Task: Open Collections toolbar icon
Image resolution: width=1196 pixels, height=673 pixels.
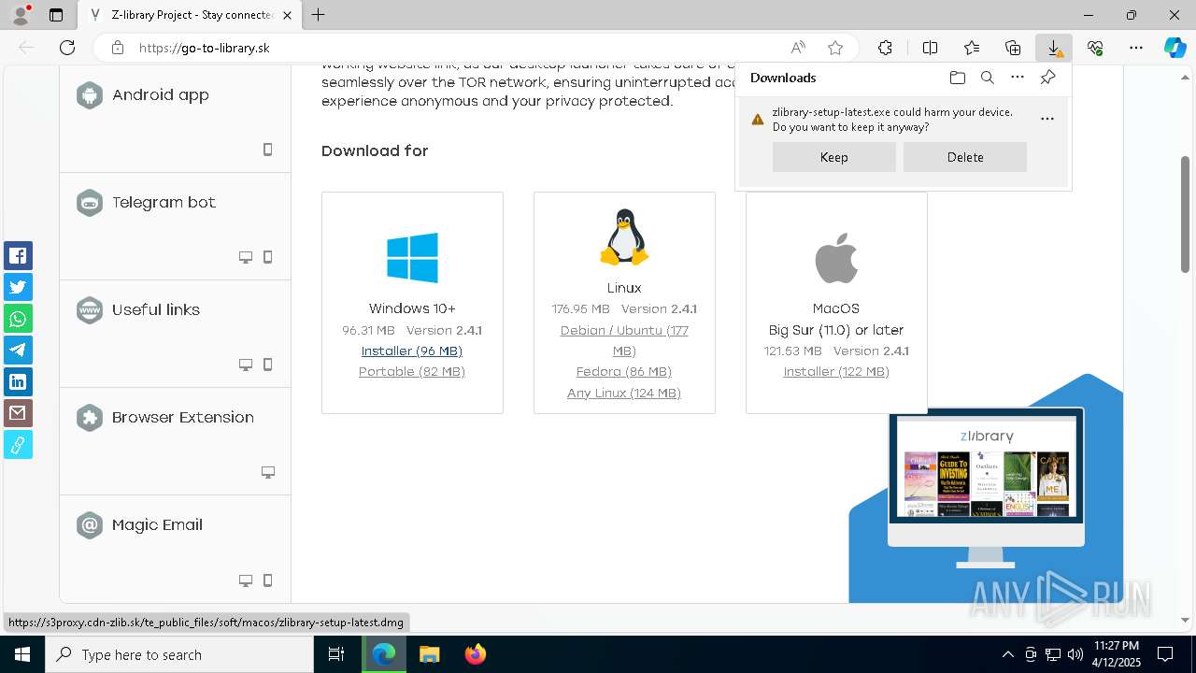Action: pos(1013,48)
